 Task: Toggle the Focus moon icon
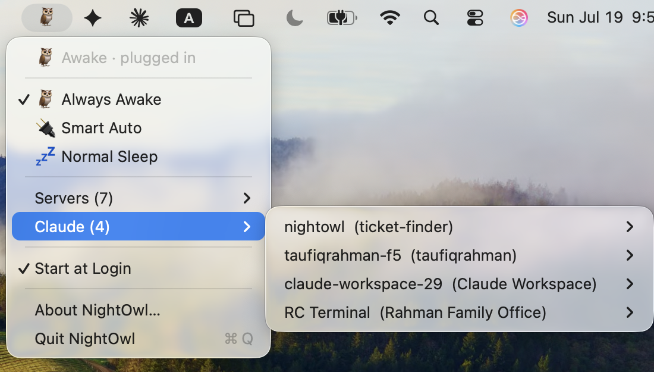pos(294,18)
